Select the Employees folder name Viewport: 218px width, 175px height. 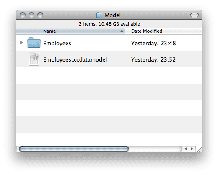coord(57,43)
